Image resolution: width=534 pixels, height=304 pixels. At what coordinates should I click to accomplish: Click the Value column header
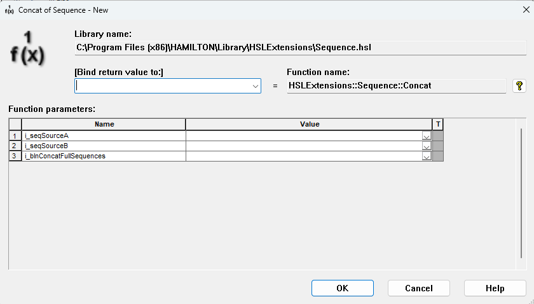click(309, 125)
